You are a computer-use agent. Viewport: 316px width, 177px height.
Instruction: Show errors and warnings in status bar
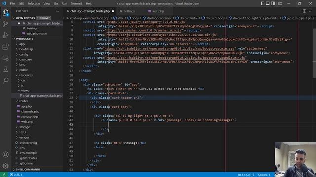(16, 175)
